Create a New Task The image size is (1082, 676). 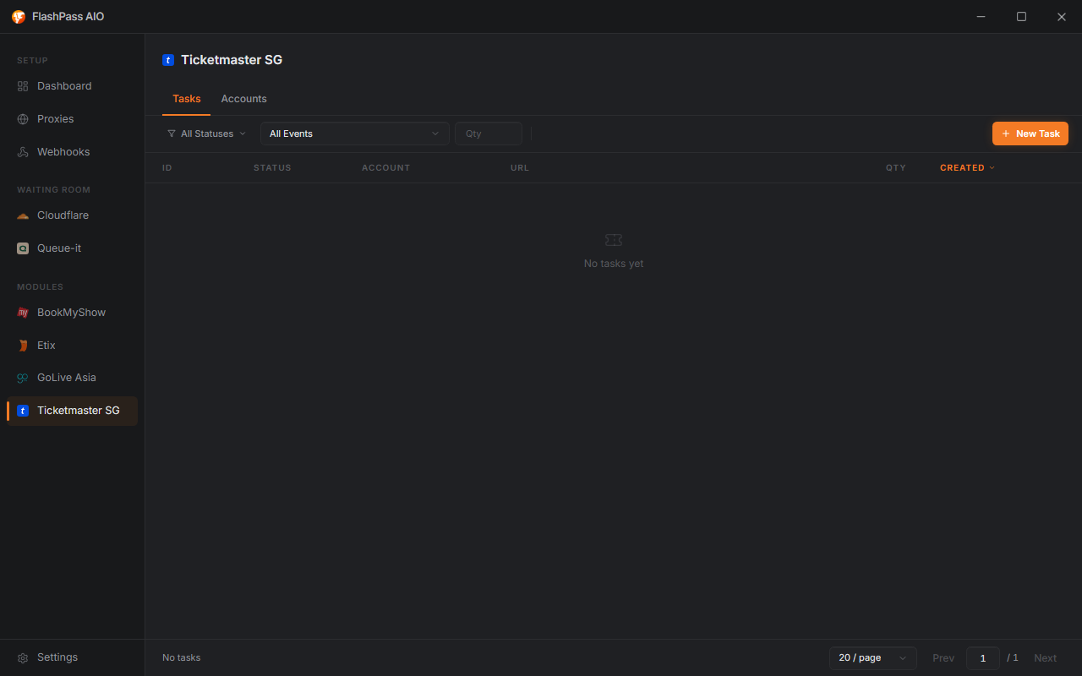click(1030, 134)
